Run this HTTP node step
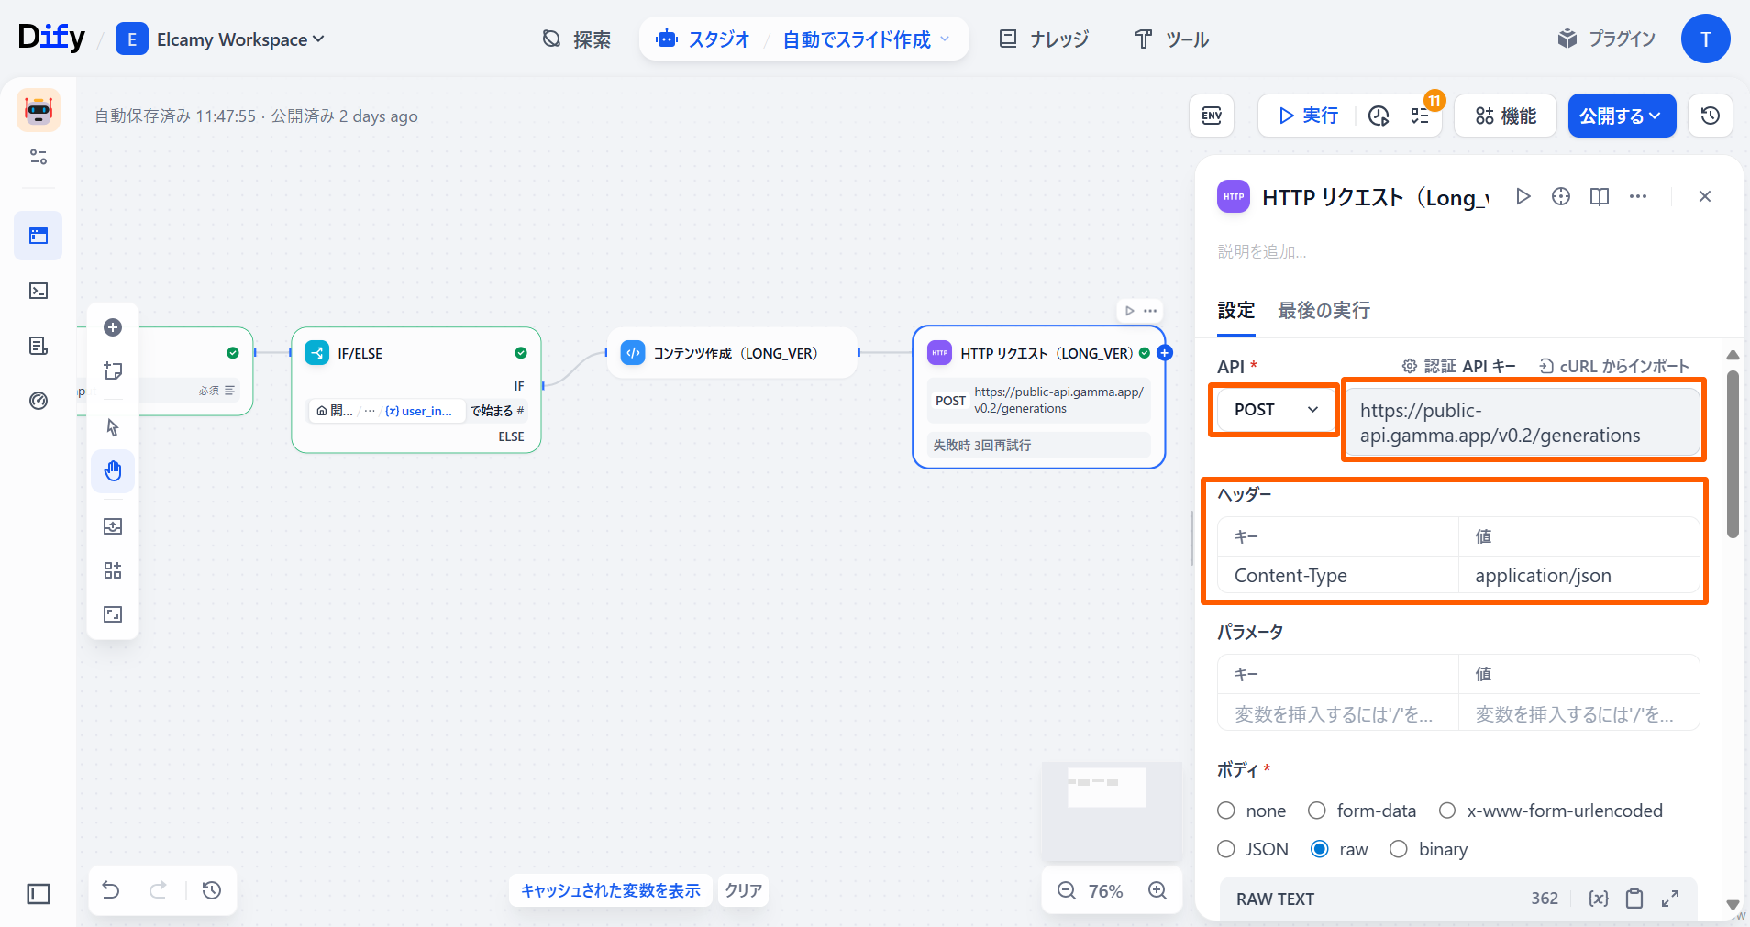The image size is (1750, 927). (1523, 196)
